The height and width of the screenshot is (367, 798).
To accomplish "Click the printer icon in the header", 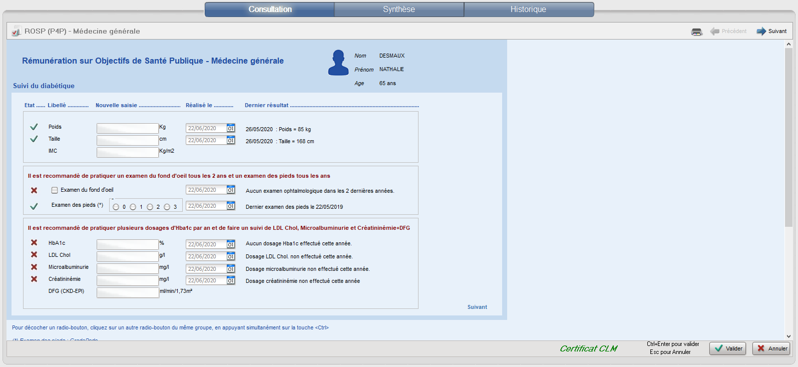I will tap(696, 32).
